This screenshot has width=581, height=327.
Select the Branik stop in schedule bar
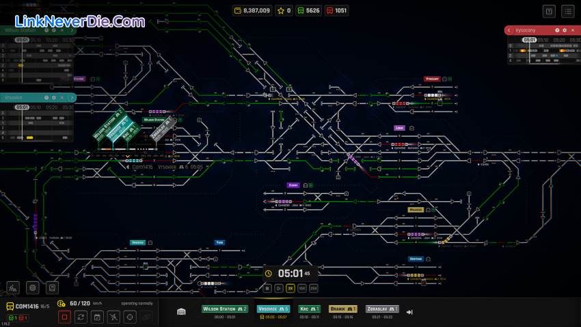(343, 309)
